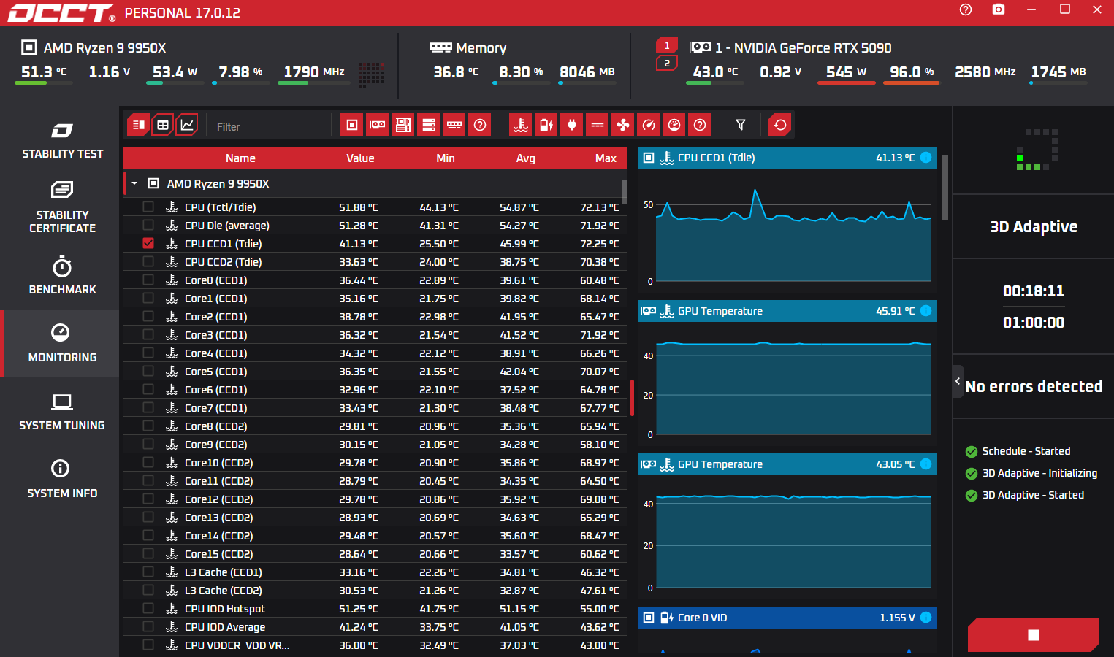Click the funnel filter icon
The height and width of the screenshot is (657, 1114).
[741, 125]
